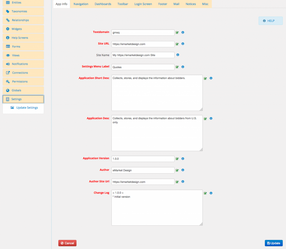Toggle validation check next to Application Version

(177, 158)
